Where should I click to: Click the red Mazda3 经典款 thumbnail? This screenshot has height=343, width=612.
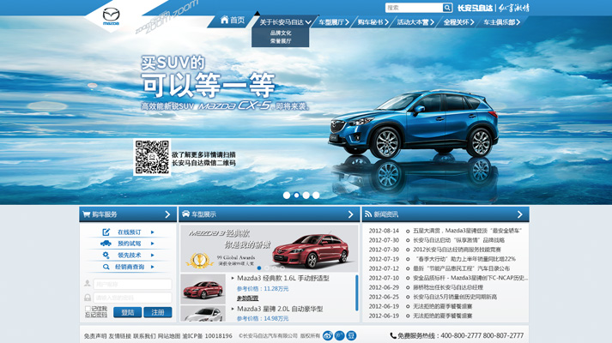[203, 289]
